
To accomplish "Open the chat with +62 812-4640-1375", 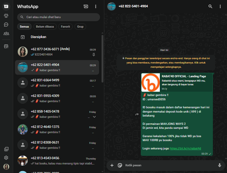I will click(57, 129).
